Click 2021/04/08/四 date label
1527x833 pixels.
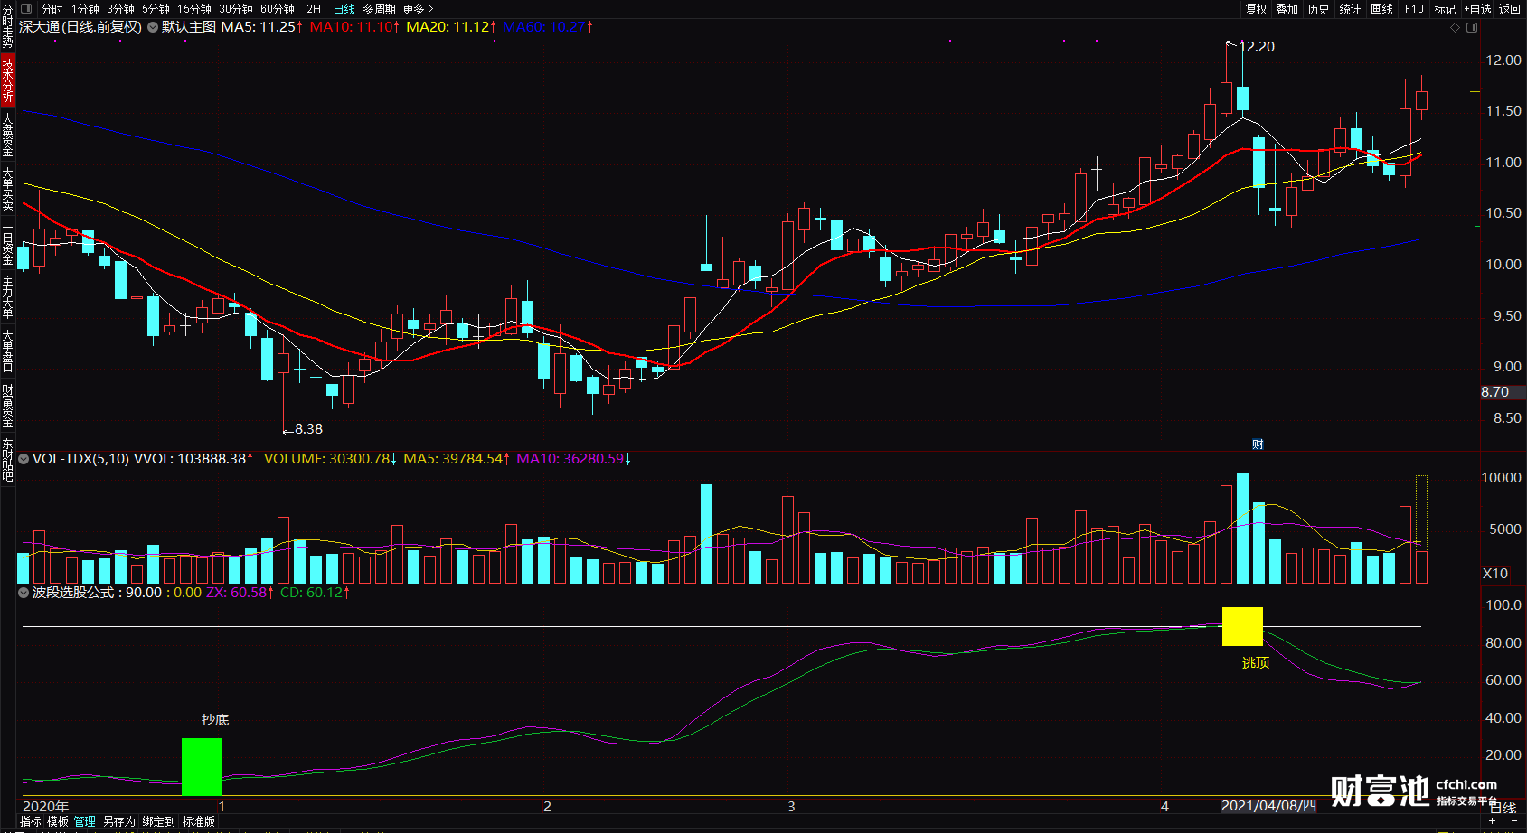pyautogui.click(x=1268, y=806)
